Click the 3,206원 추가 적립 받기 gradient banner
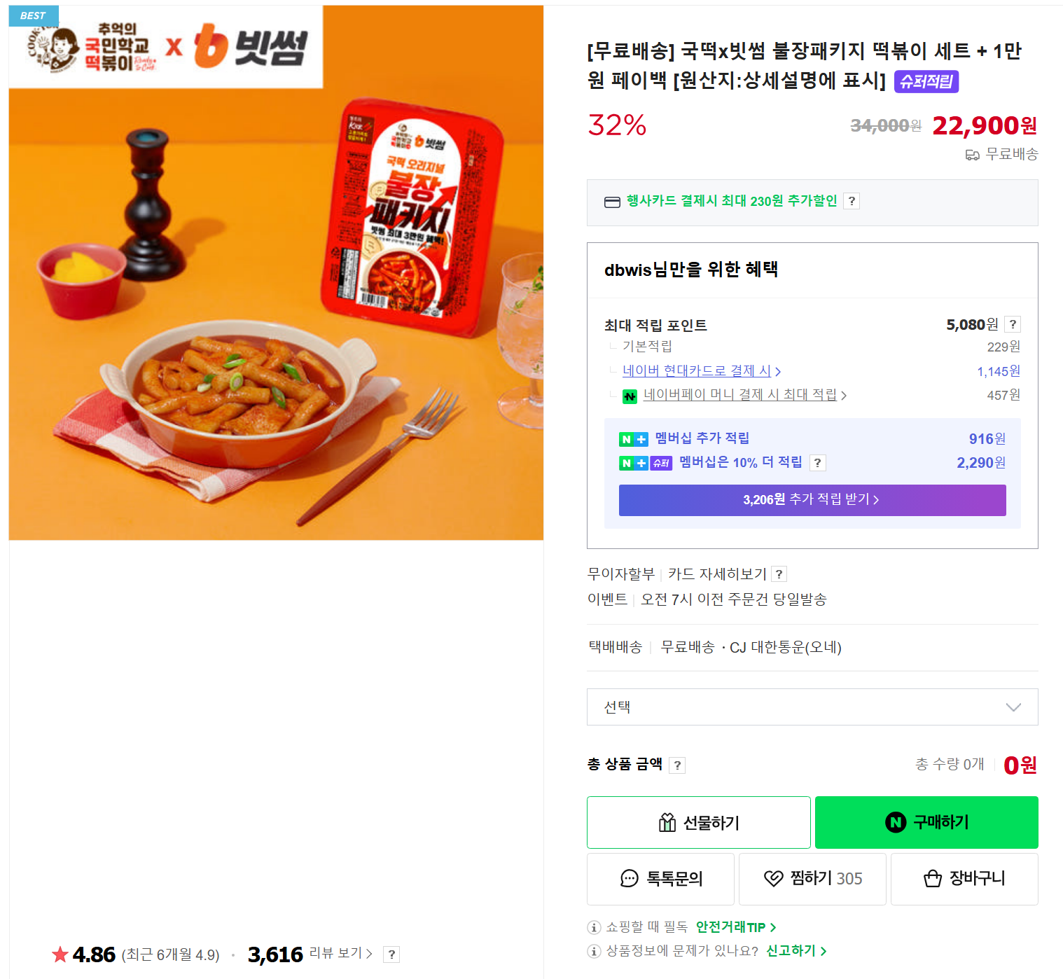The width and height of the screenshot is (1063, 979). [812, 500]
